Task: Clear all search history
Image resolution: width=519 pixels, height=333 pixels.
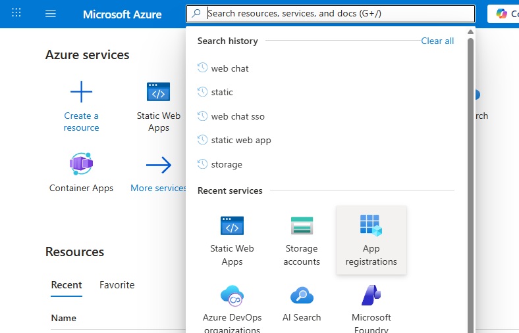Action: click(x=437, y=41)
